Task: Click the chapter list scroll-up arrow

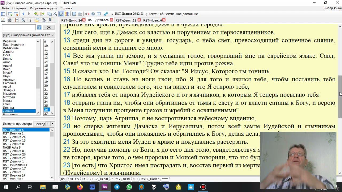Action: [52, 41]
